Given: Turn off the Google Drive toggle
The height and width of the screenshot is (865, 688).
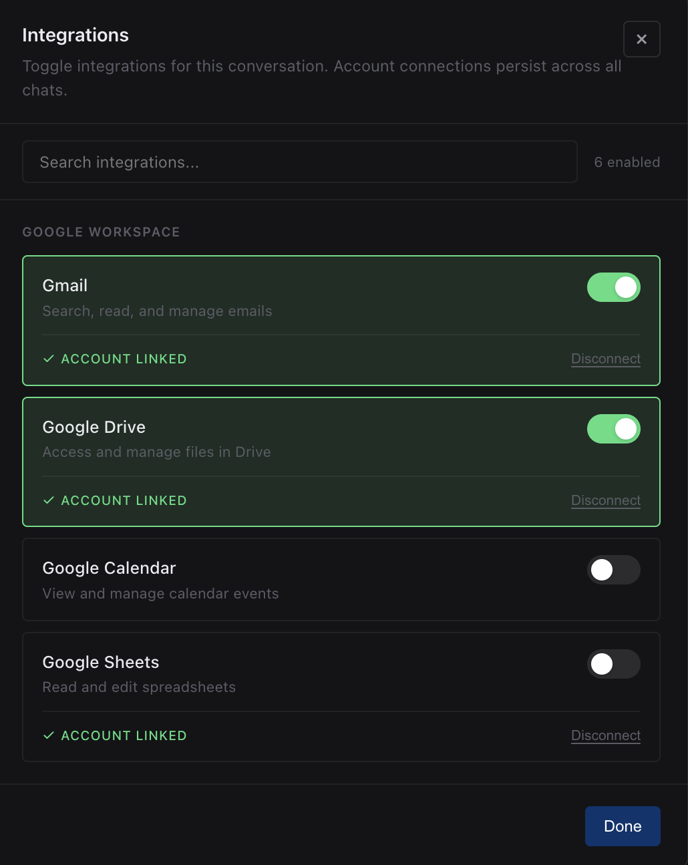Looking at the screenshot, I should pos(613,429).
